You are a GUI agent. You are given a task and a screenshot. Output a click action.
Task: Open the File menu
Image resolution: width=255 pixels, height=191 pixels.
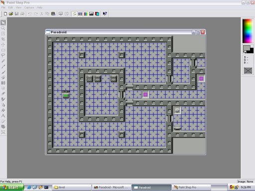click(3, 7)
